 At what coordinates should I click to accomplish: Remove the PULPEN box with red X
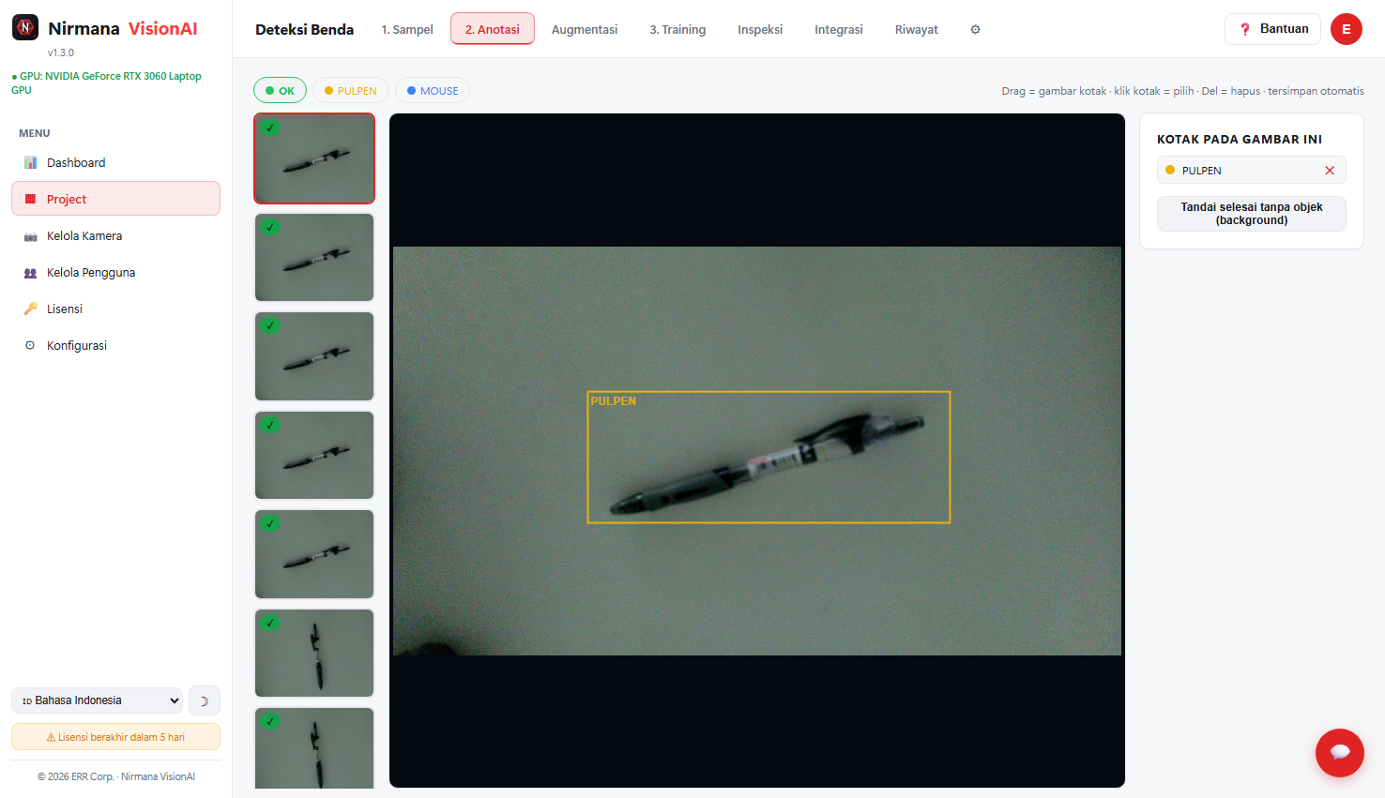point(1330,171)
